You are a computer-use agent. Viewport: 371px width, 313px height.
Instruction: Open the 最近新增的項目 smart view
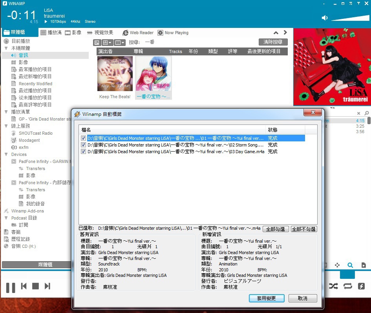35,77
